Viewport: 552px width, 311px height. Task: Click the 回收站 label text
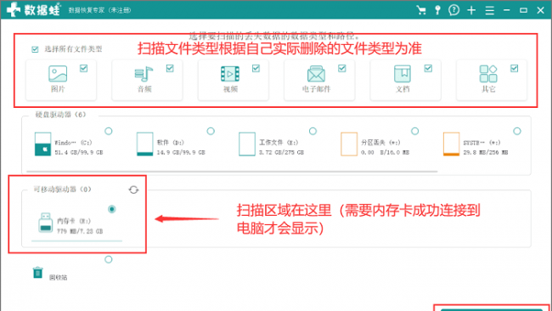[x=58, y=278]
